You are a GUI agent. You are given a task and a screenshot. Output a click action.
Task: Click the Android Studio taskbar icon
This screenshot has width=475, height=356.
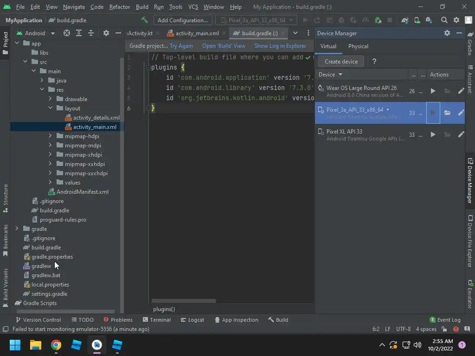97,345
